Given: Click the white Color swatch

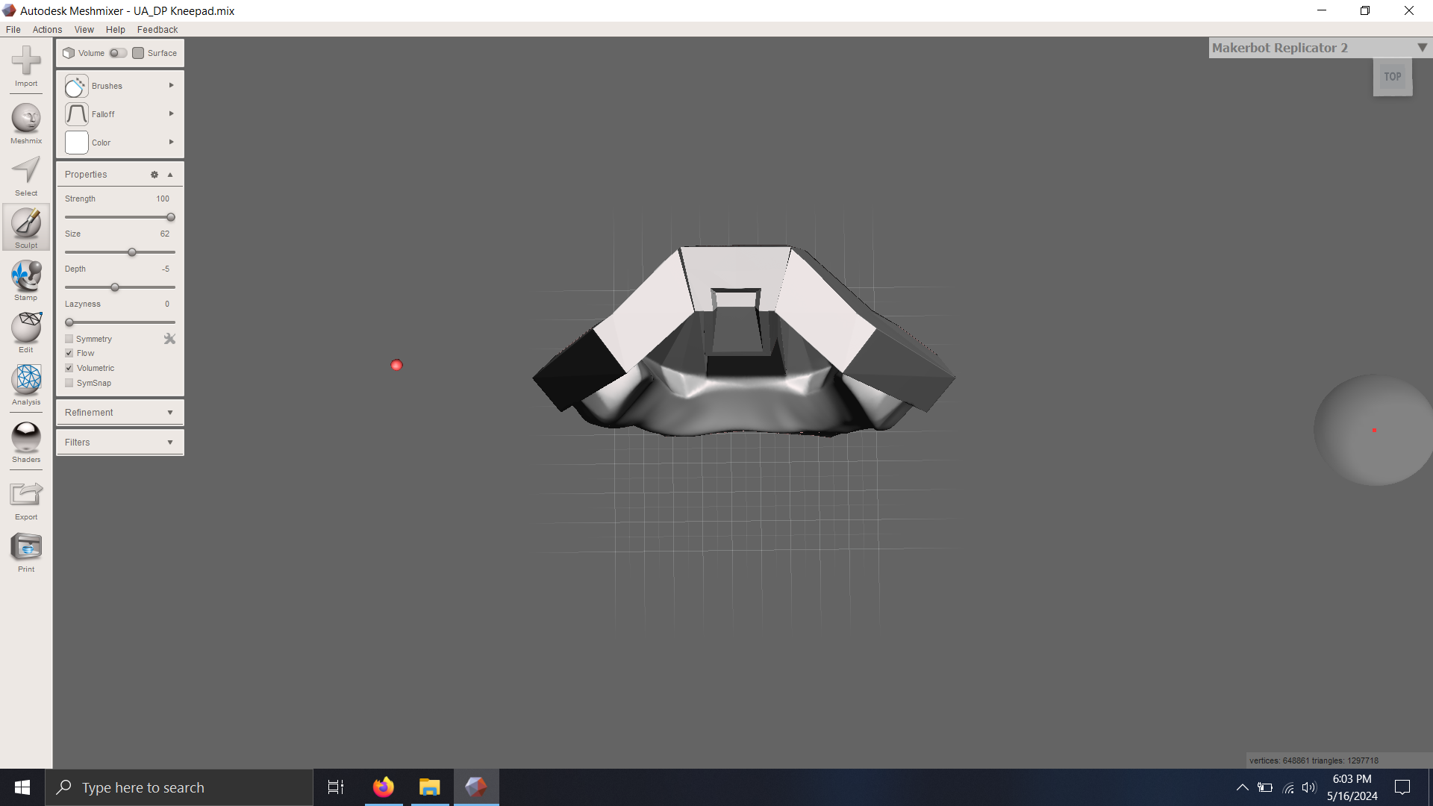Looking at the screenshot, I should (x=77, y=143).
